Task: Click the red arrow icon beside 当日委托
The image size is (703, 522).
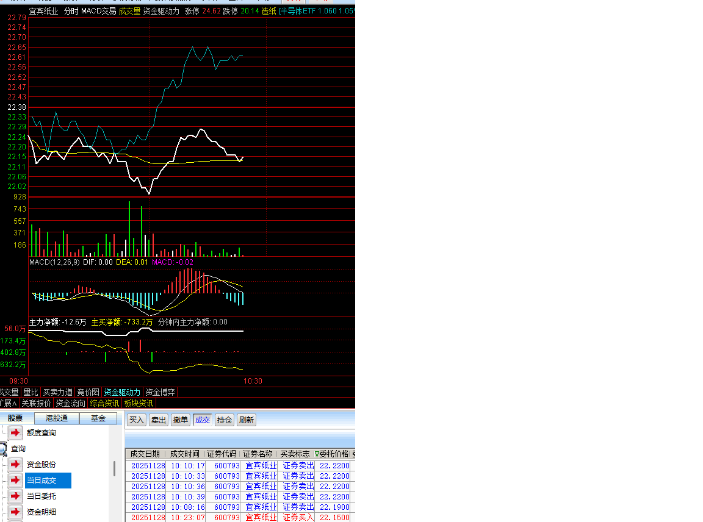Action: (x=15, y=496)
